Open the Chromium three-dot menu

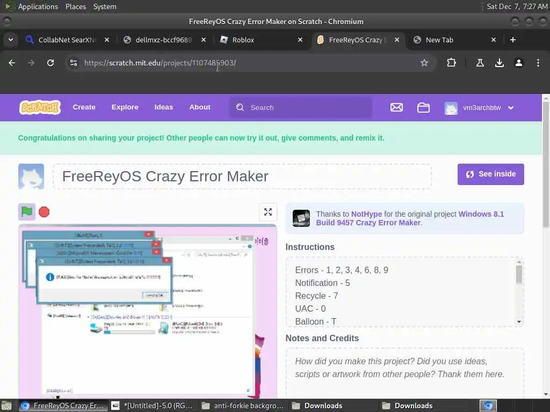pyautogui.click(x=538, y=63)
